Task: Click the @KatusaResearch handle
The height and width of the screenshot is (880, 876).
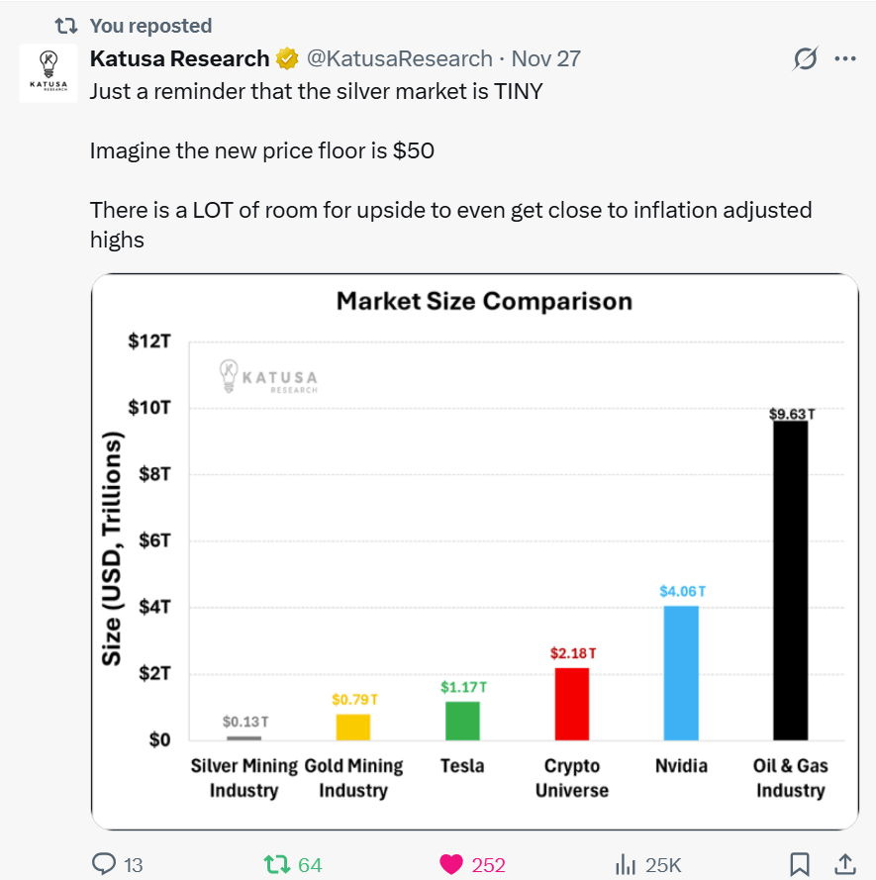Action: (x=399, y=59)
